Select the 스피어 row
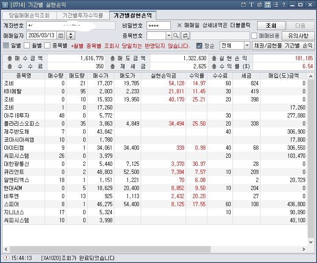 (155, 204)
